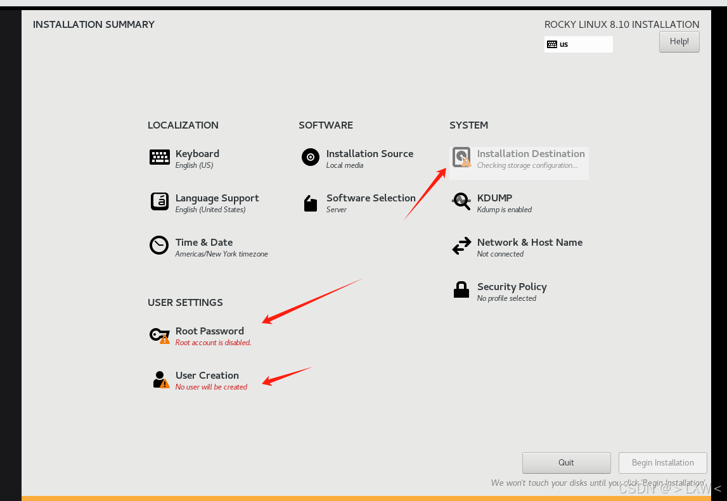
Task: Click 'English (US)' keyboard status text
Action: (195, 165)
